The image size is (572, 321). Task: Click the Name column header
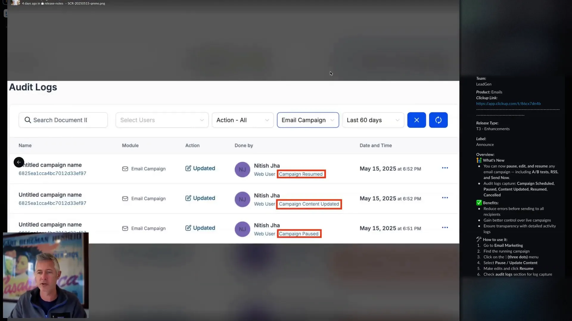click(25, 145)
